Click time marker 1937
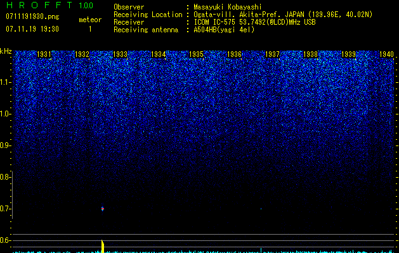 click(x=272, y=54)
